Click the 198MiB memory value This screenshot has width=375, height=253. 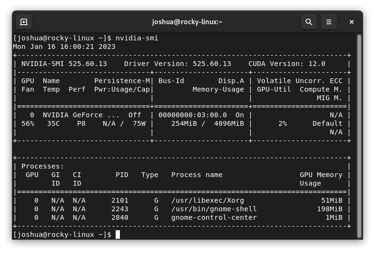coord(330,209)
